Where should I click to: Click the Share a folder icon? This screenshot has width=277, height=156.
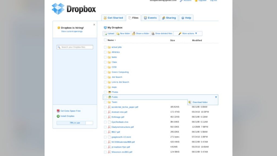tap(134, 33)
